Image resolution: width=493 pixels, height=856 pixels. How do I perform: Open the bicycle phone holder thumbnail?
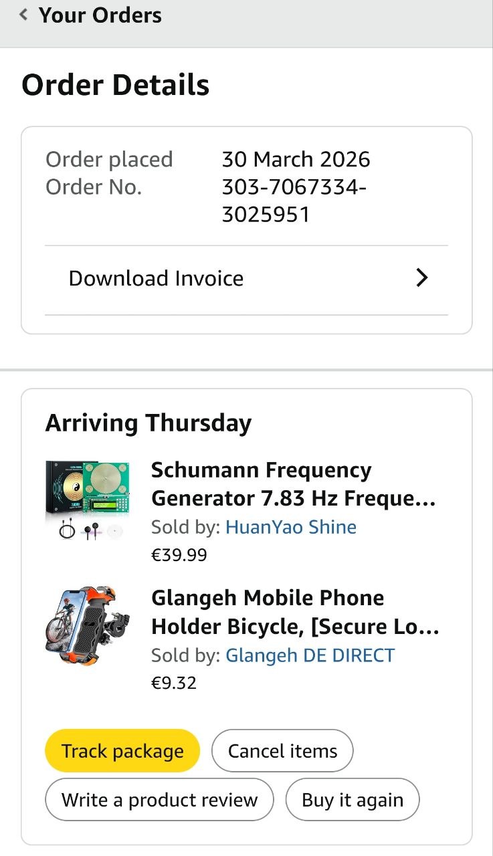click(x=87, y=627)
